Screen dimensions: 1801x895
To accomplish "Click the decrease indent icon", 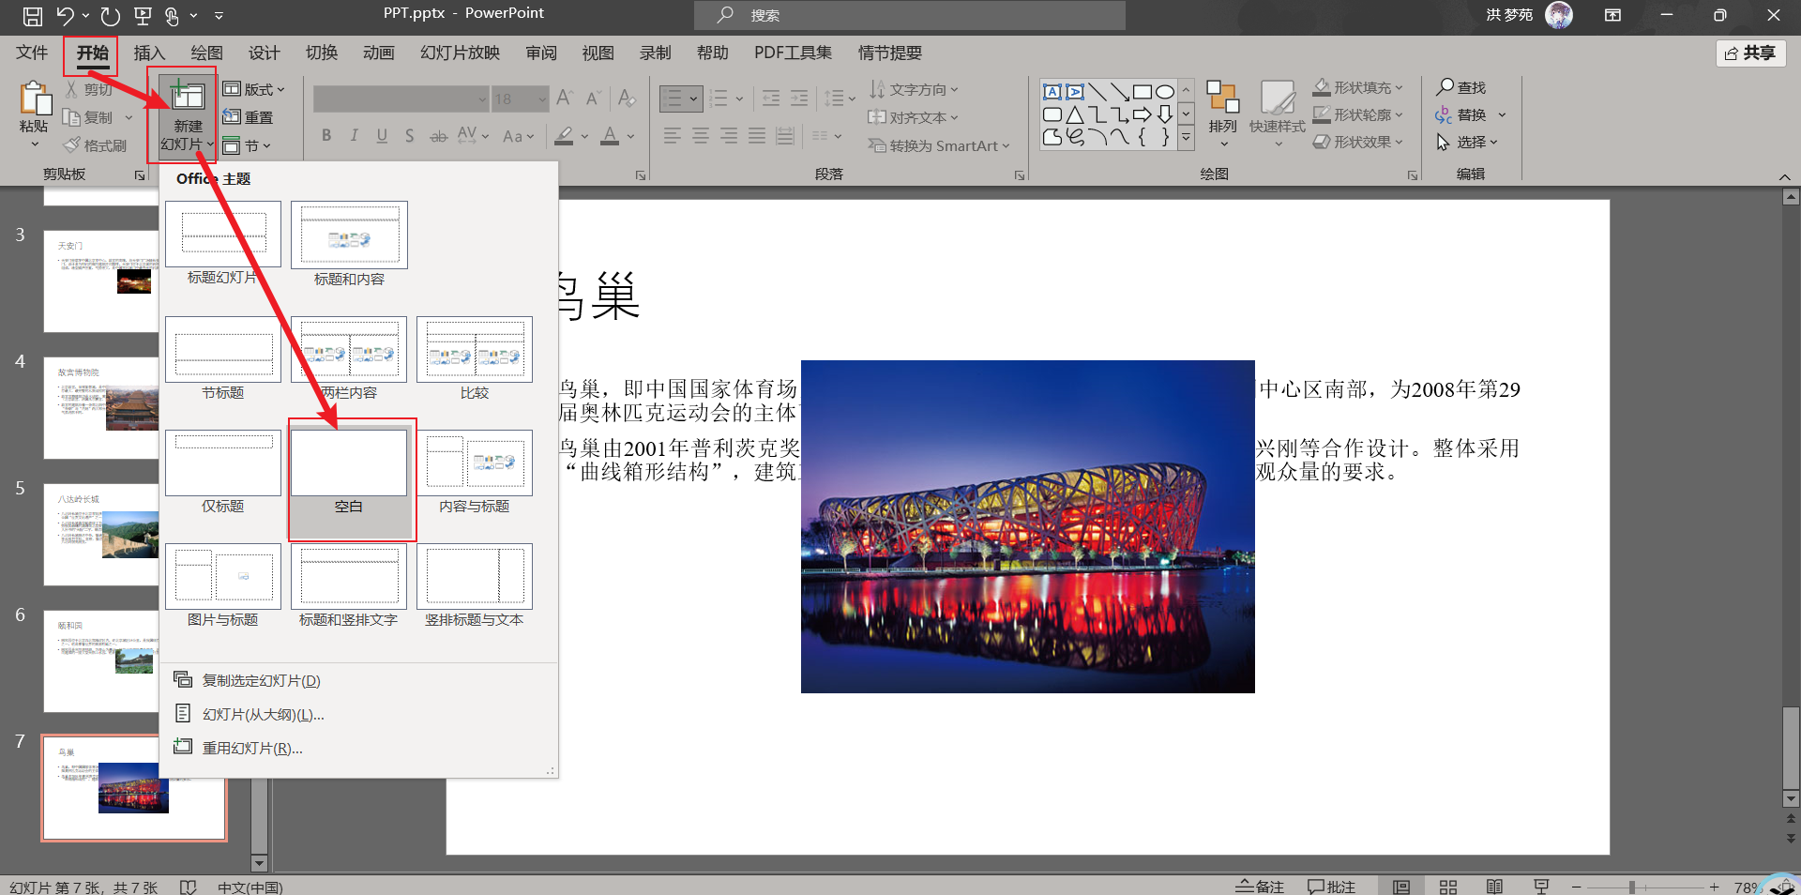I will (x=771, y=98).
